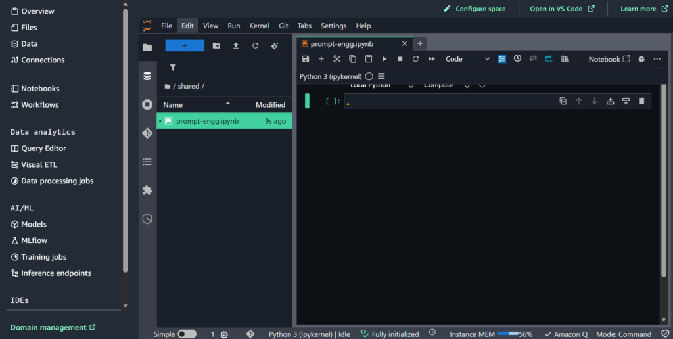Open the Kernel menu
The image size is (673, 339).
(x=259, y=26)
